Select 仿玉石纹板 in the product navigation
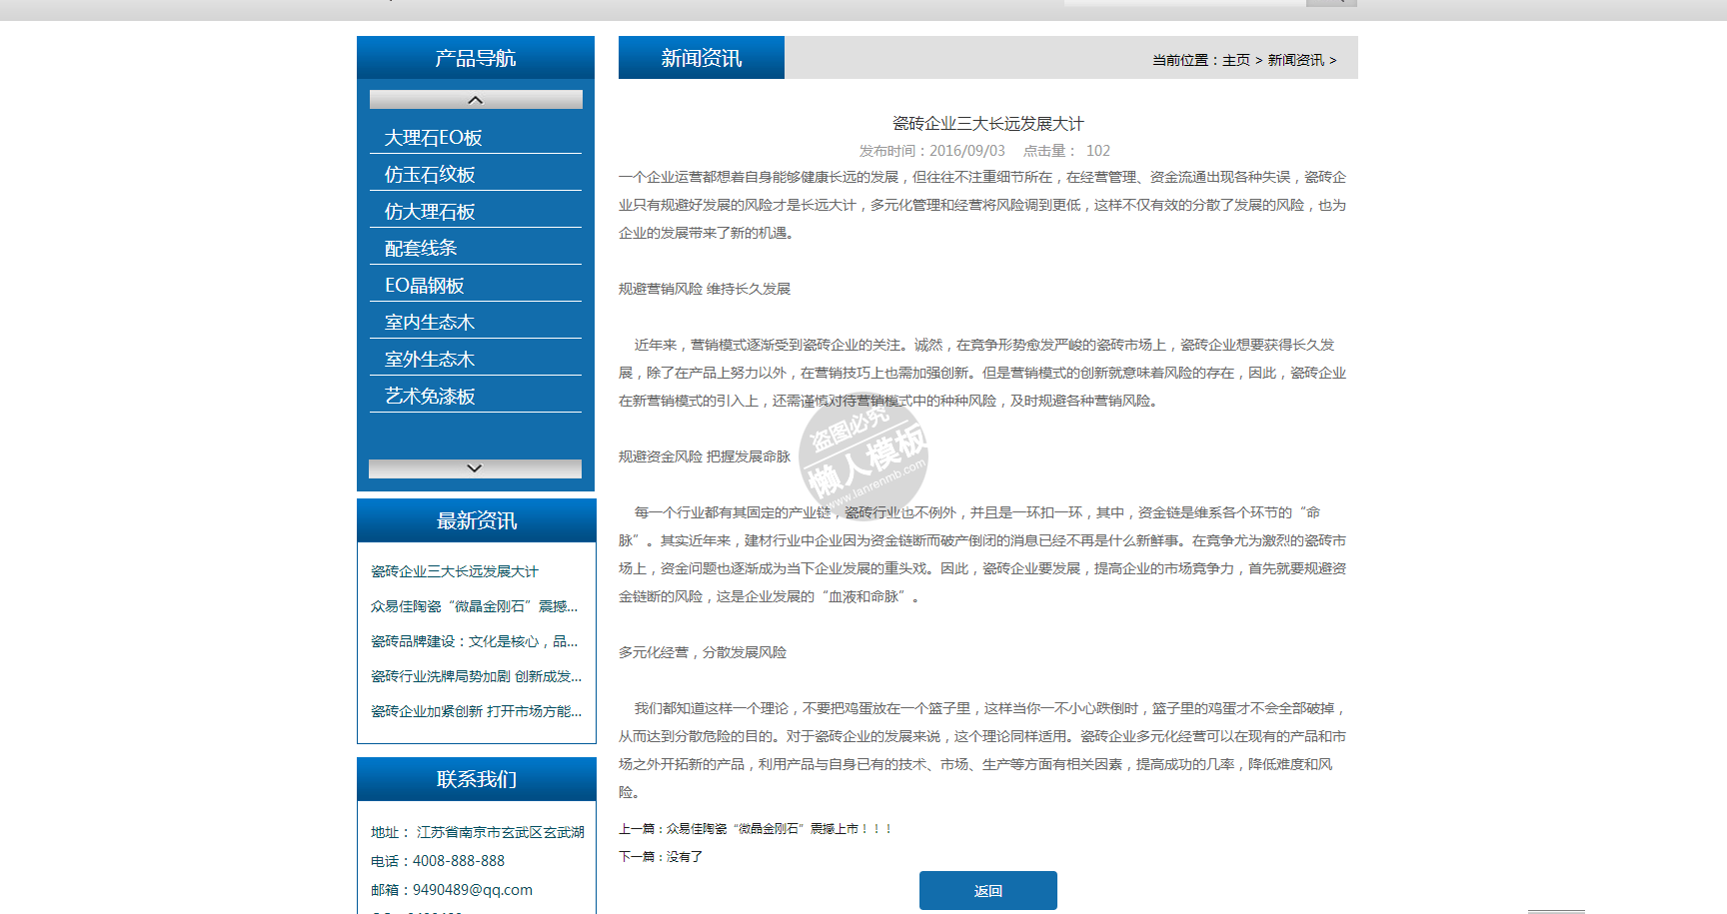 [x=430, y=175]
